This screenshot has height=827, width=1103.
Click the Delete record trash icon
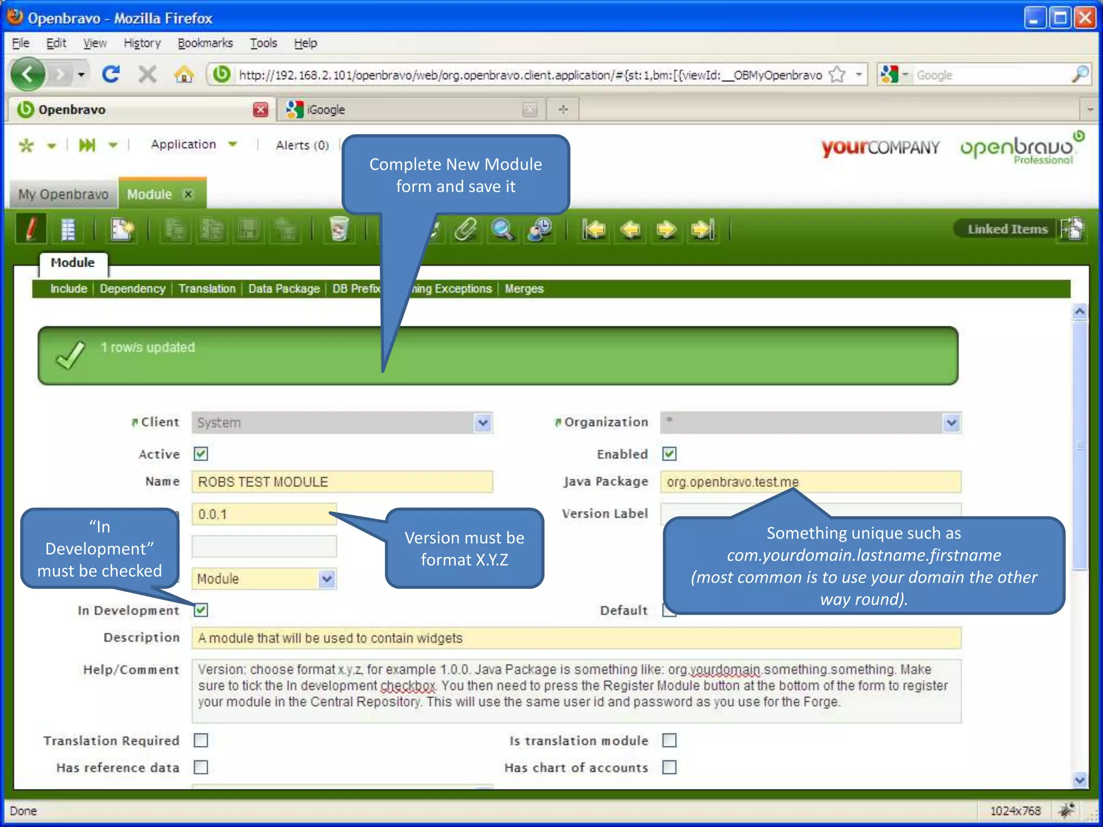point(339,230)
